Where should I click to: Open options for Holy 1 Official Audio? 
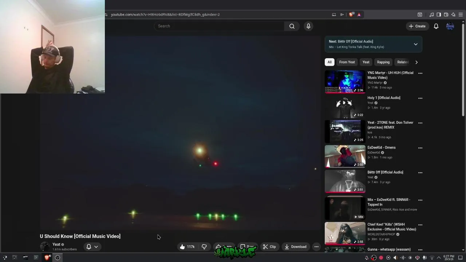tap(420, 98)
